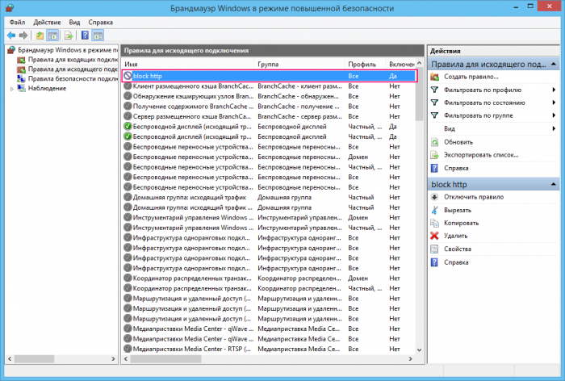The image size is (565, 381).
Task: Go up one level with the folder toolbar icon
Action: (x=40, y=36)
